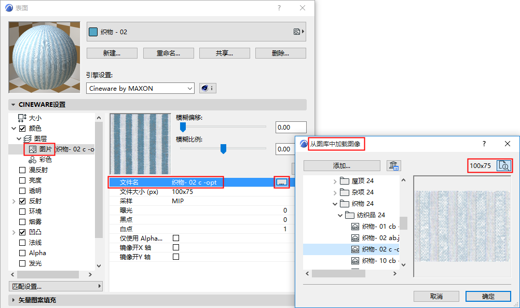Expand the 凹凸 tree node
The width and height of the screenshot is (520, 308).
(x=13, y=232)
